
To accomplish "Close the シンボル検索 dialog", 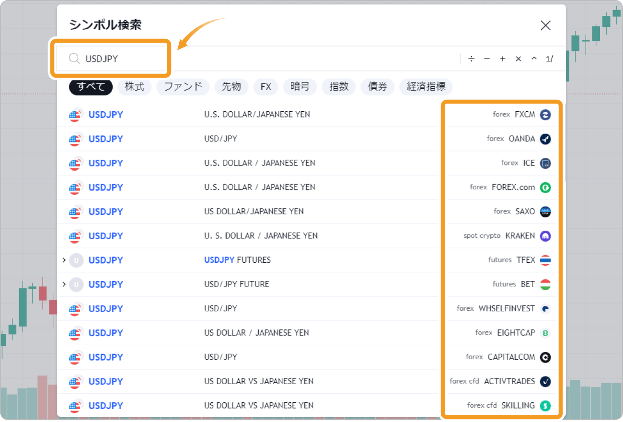I will [x=545, y=26].
